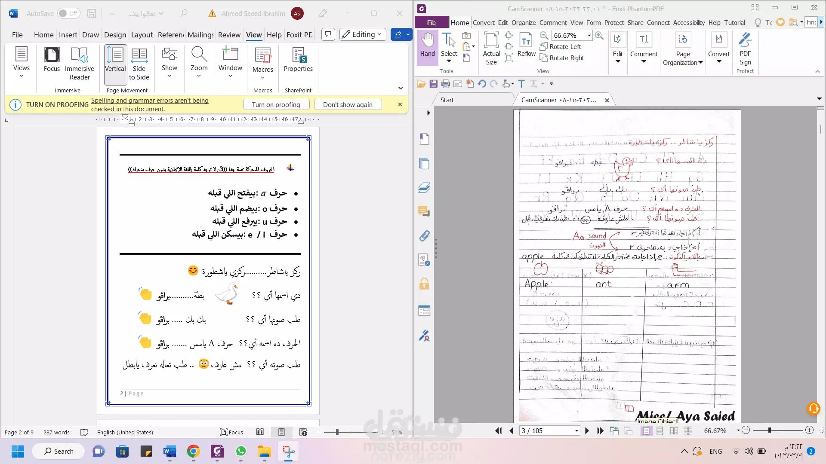Jump to the last page in Foxit
This screenshot has height=464, width=826.
(x=600, y=430)
